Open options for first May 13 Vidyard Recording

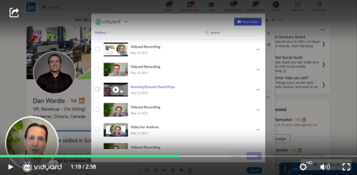258,49
